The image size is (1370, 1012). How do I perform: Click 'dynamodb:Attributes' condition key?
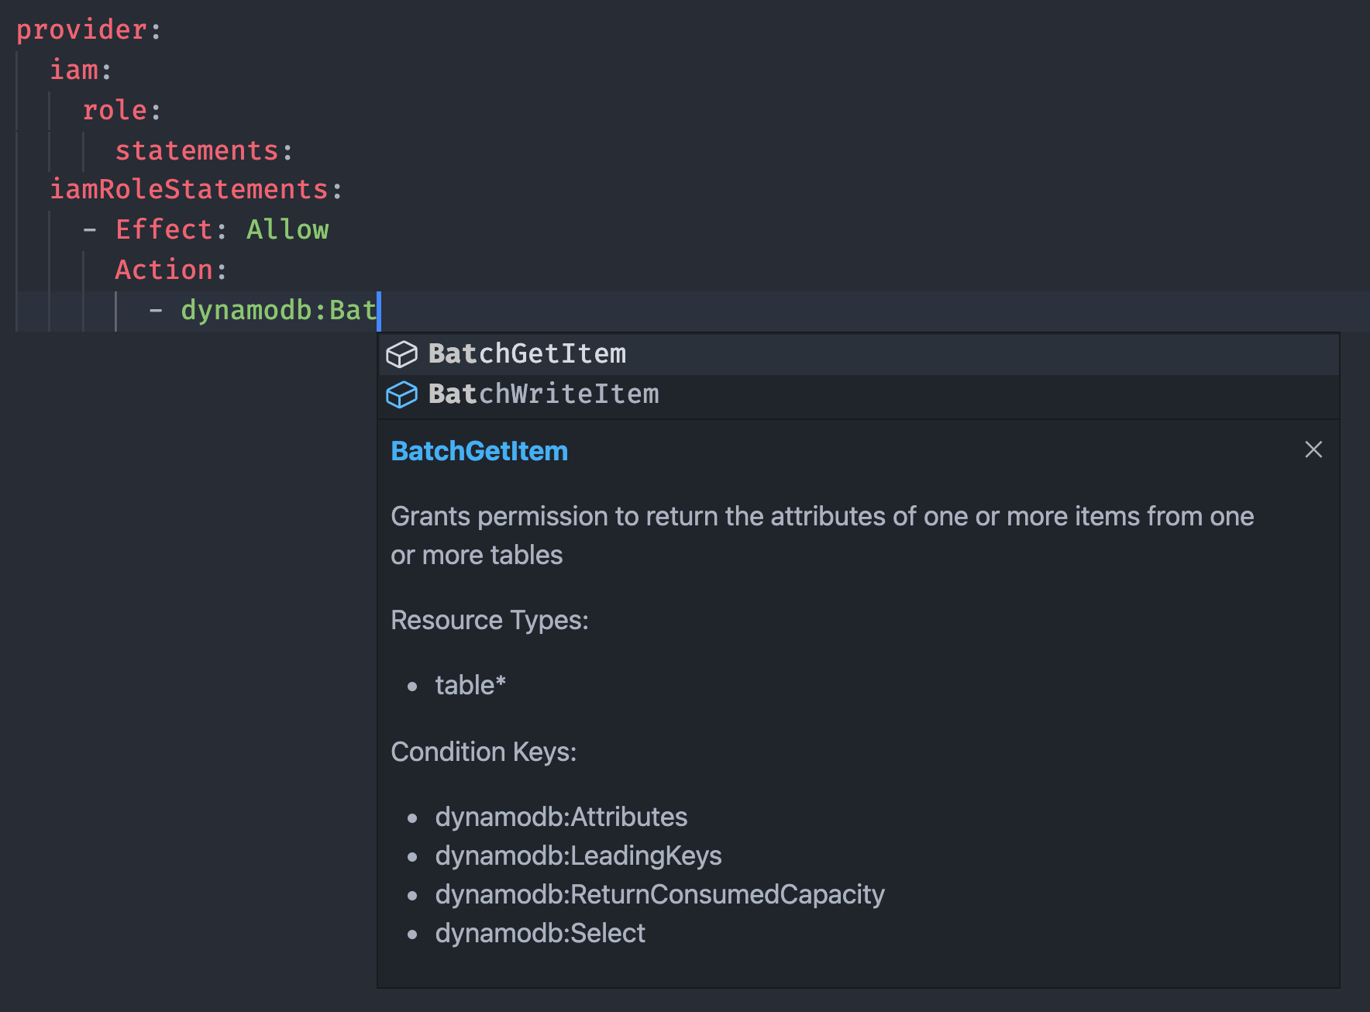tap(561, 817)
